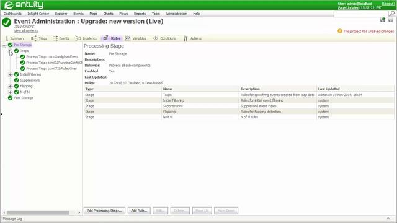Image resolution: width=397 pixels, height=223 pixels.
Task: Click the Logout link
Action: pos(388,4)
